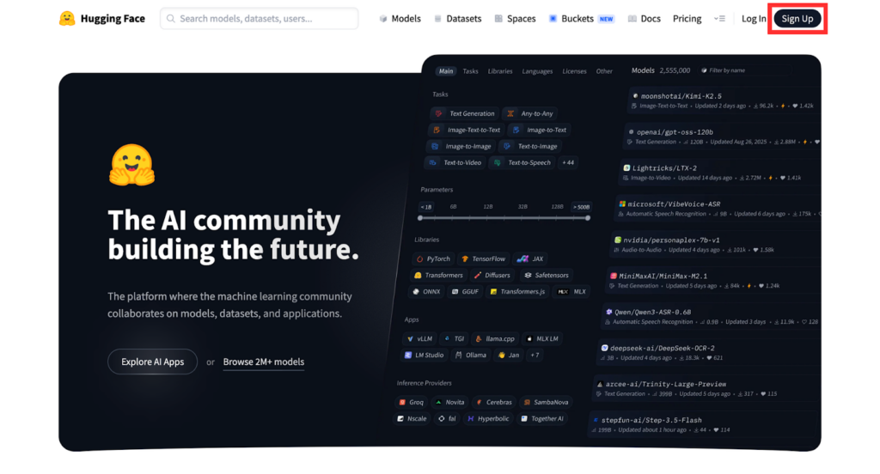Click the Sign Up button
Screen dimensions: 880x474
797,19
